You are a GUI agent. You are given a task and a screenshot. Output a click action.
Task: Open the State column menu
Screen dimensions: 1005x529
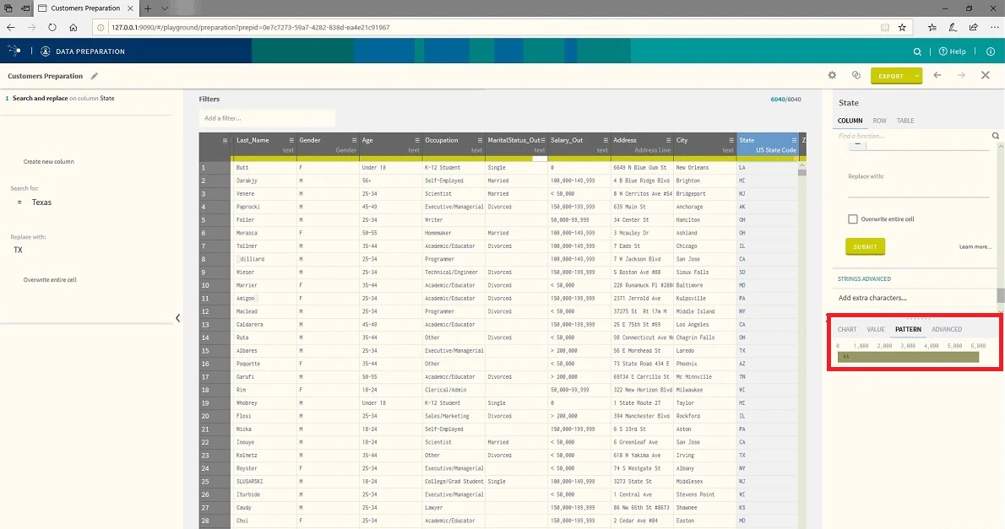pyautogui.click(x=794, y=140)
